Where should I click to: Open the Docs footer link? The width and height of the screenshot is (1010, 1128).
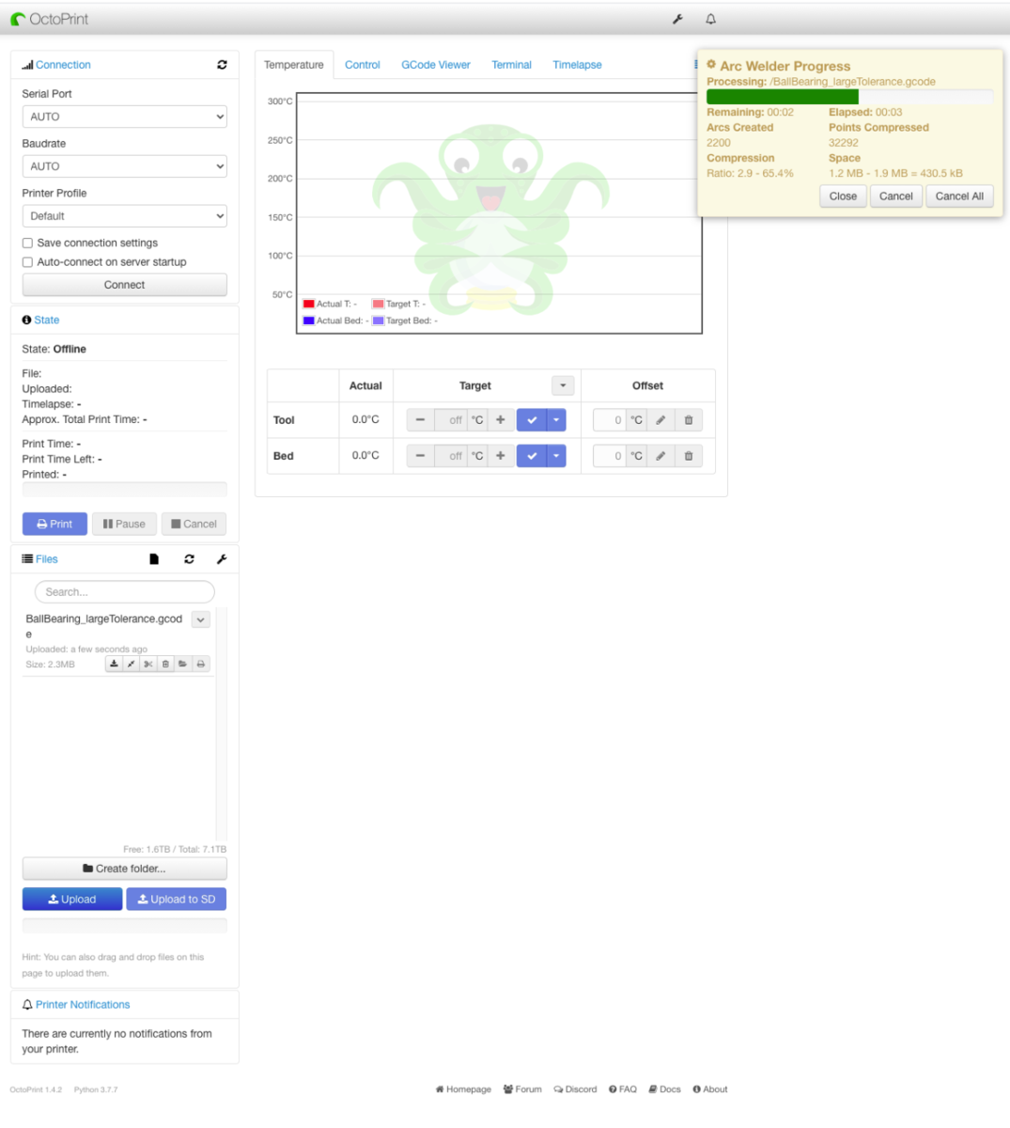665,1089
